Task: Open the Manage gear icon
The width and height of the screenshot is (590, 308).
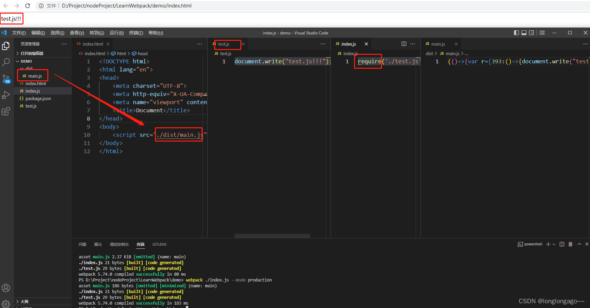Action: [x=6, y=304]
